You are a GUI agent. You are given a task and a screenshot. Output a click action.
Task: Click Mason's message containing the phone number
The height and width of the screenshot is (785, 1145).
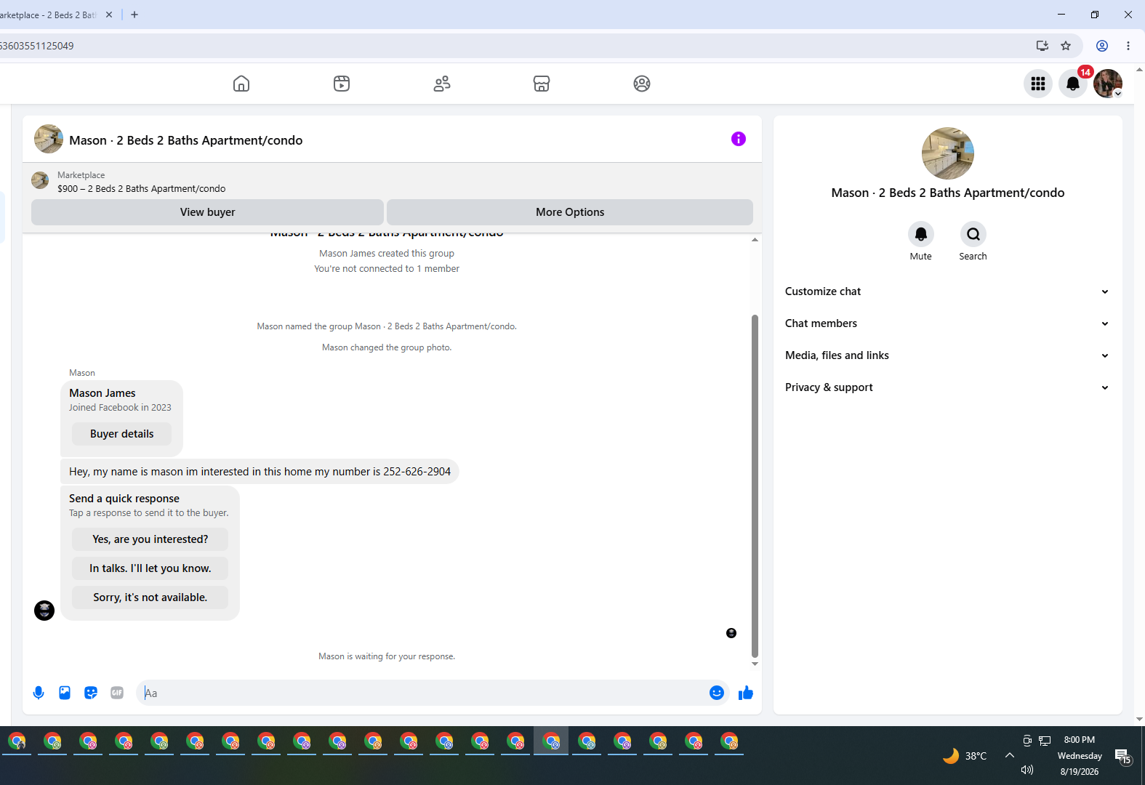260,472
